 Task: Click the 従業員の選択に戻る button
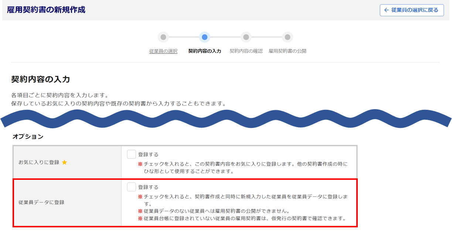[x=412, y=10]
